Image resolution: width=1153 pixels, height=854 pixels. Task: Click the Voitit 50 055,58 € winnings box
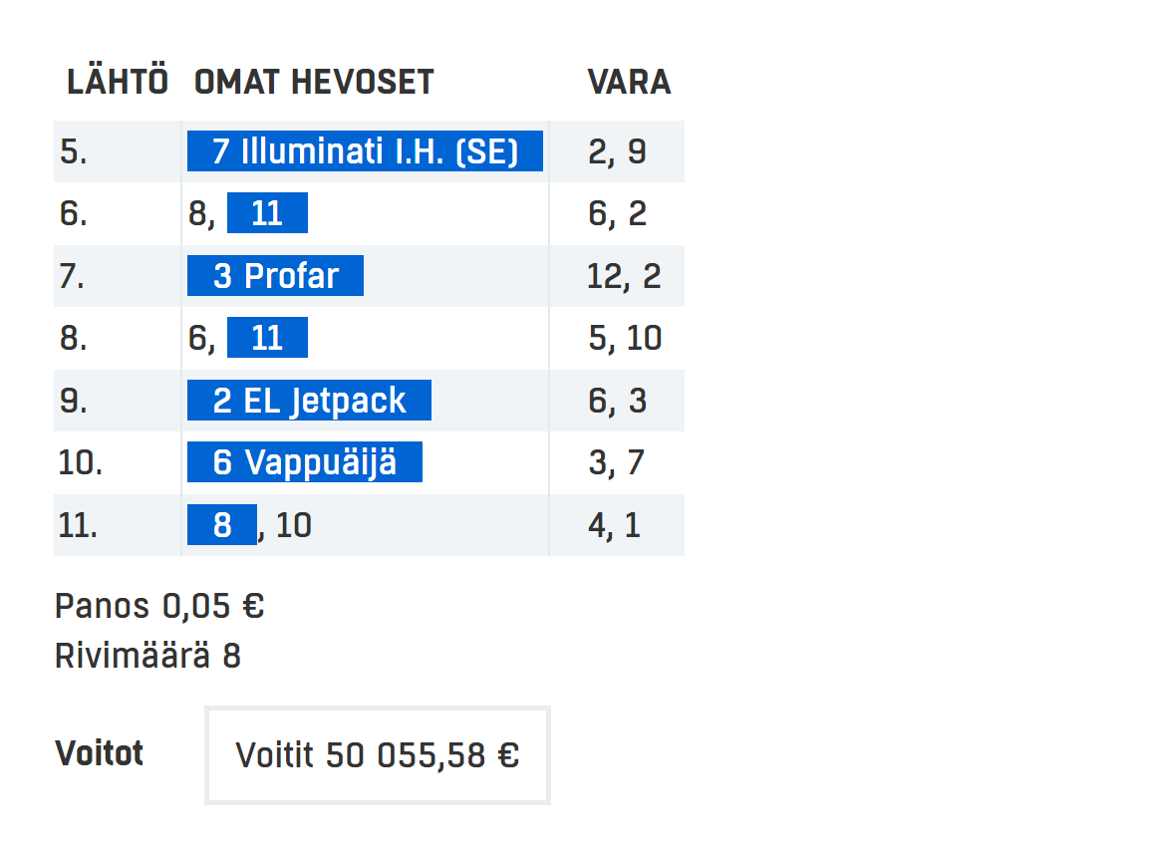click(x=378, y=755)
